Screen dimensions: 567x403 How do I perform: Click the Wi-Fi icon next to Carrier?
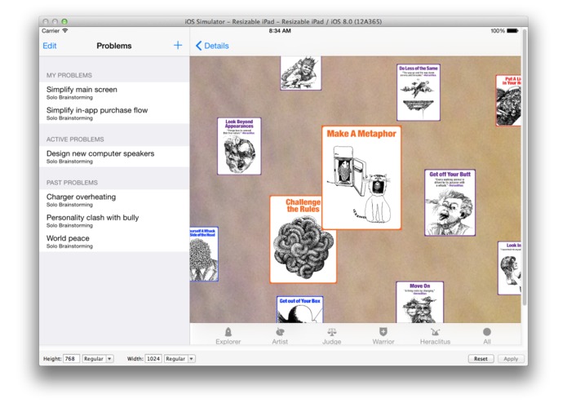pyautogui.click(x=65, y=31)
